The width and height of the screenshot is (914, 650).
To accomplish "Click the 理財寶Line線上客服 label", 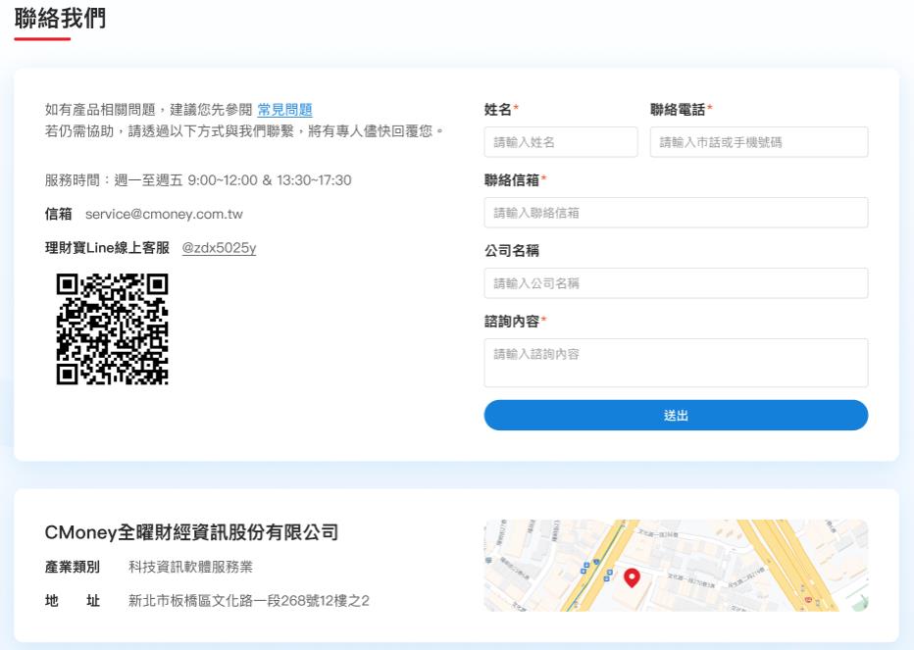I will 107,248.
